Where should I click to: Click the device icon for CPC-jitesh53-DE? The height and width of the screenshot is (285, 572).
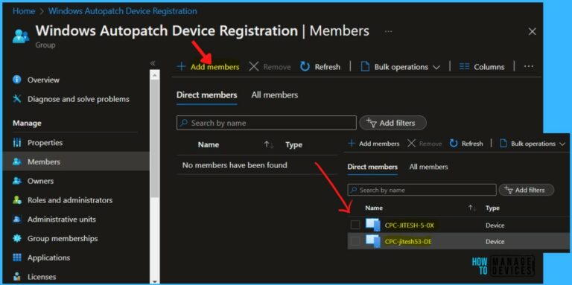click(x=373, y=241)
